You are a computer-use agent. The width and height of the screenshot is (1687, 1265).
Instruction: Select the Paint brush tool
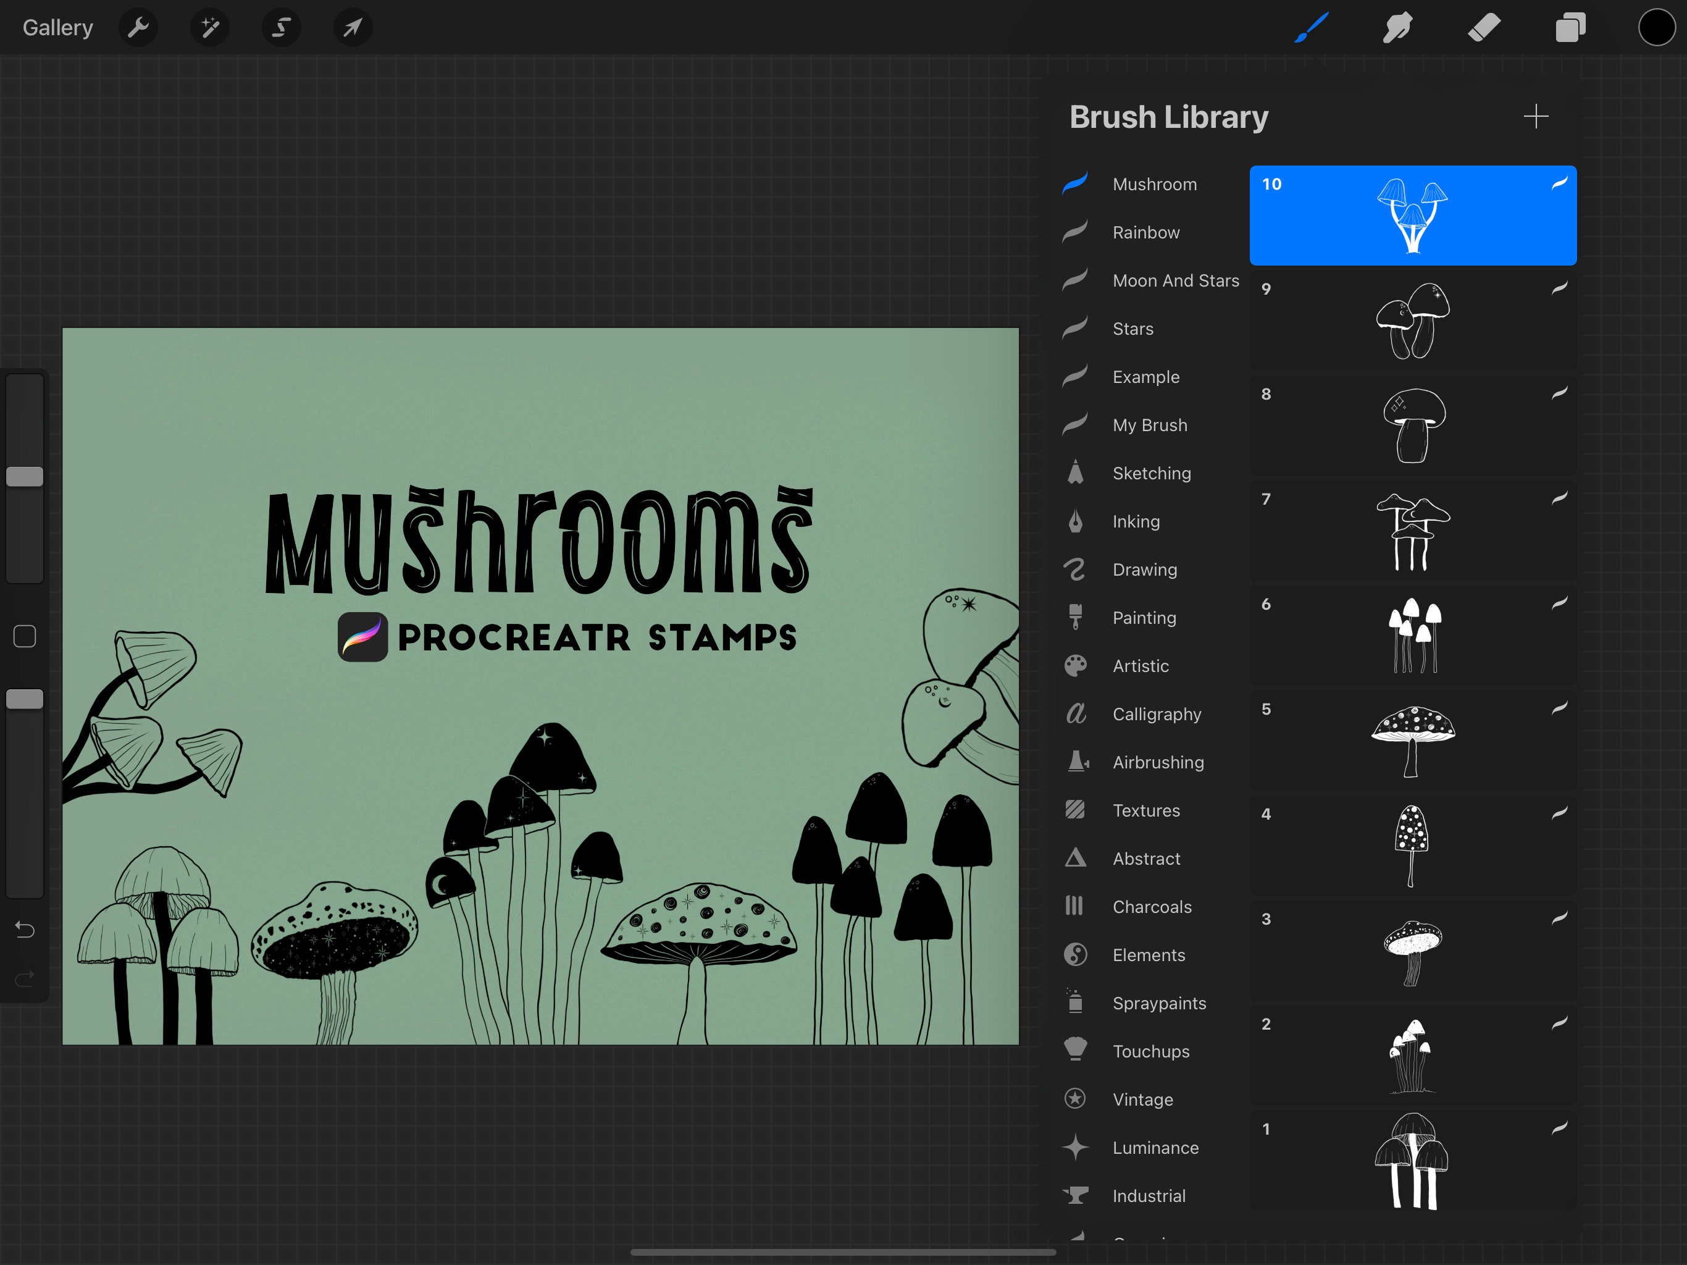pyautogui.click(x=1312, y=28)
